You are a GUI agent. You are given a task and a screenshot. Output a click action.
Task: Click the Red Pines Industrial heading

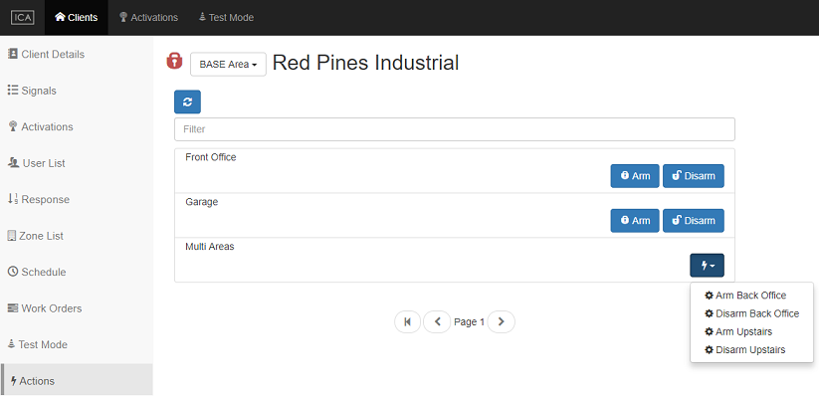[x=365, y=63]
